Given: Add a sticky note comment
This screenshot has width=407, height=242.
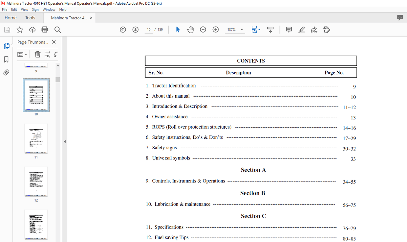Looking at the screenshot, I should point(289,29).
